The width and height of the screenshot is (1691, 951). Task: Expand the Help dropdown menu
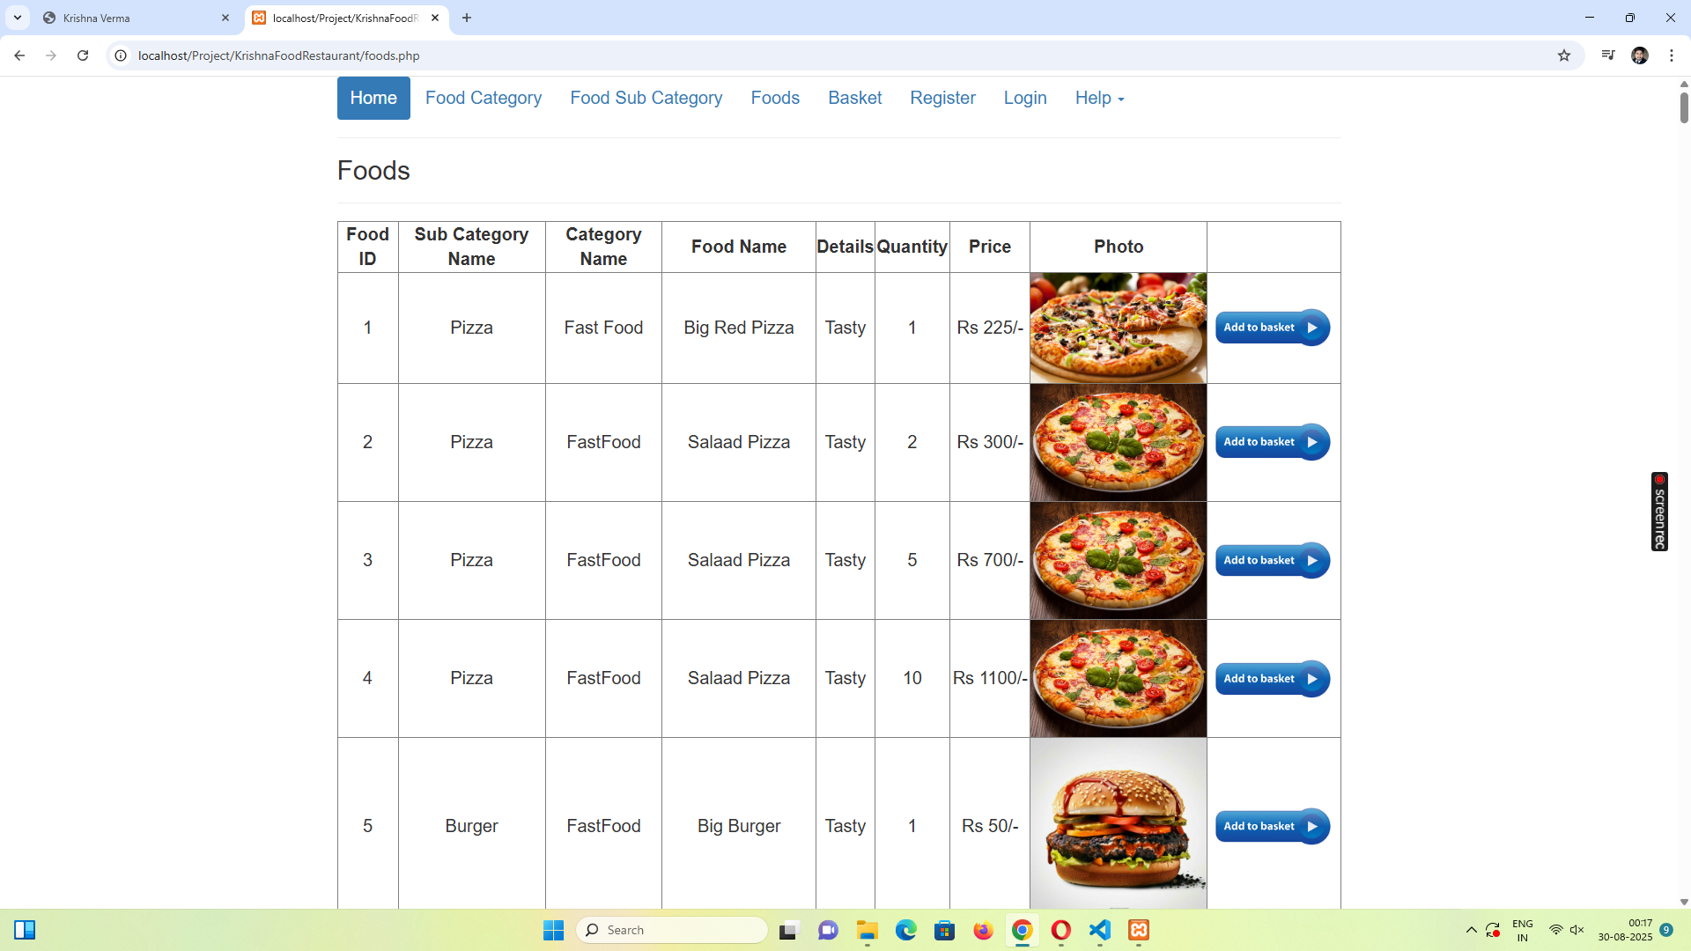(1099, 98)
